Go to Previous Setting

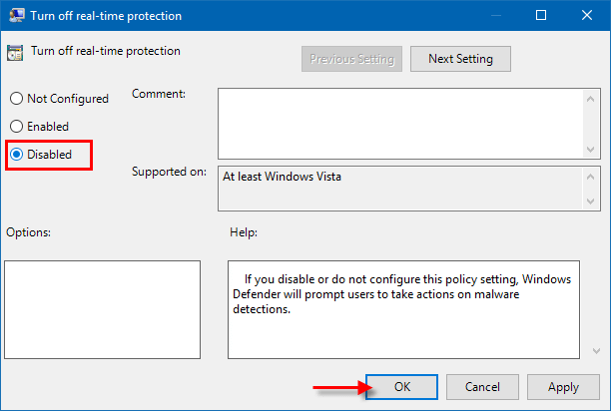click(351, 59)
